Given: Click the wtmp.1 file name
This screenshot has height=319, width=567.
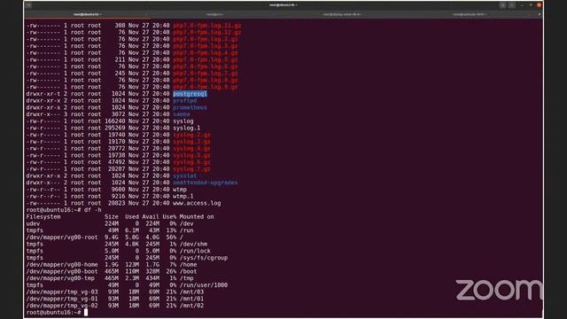Looking at the screenshot, I should [x=183, y=197].
